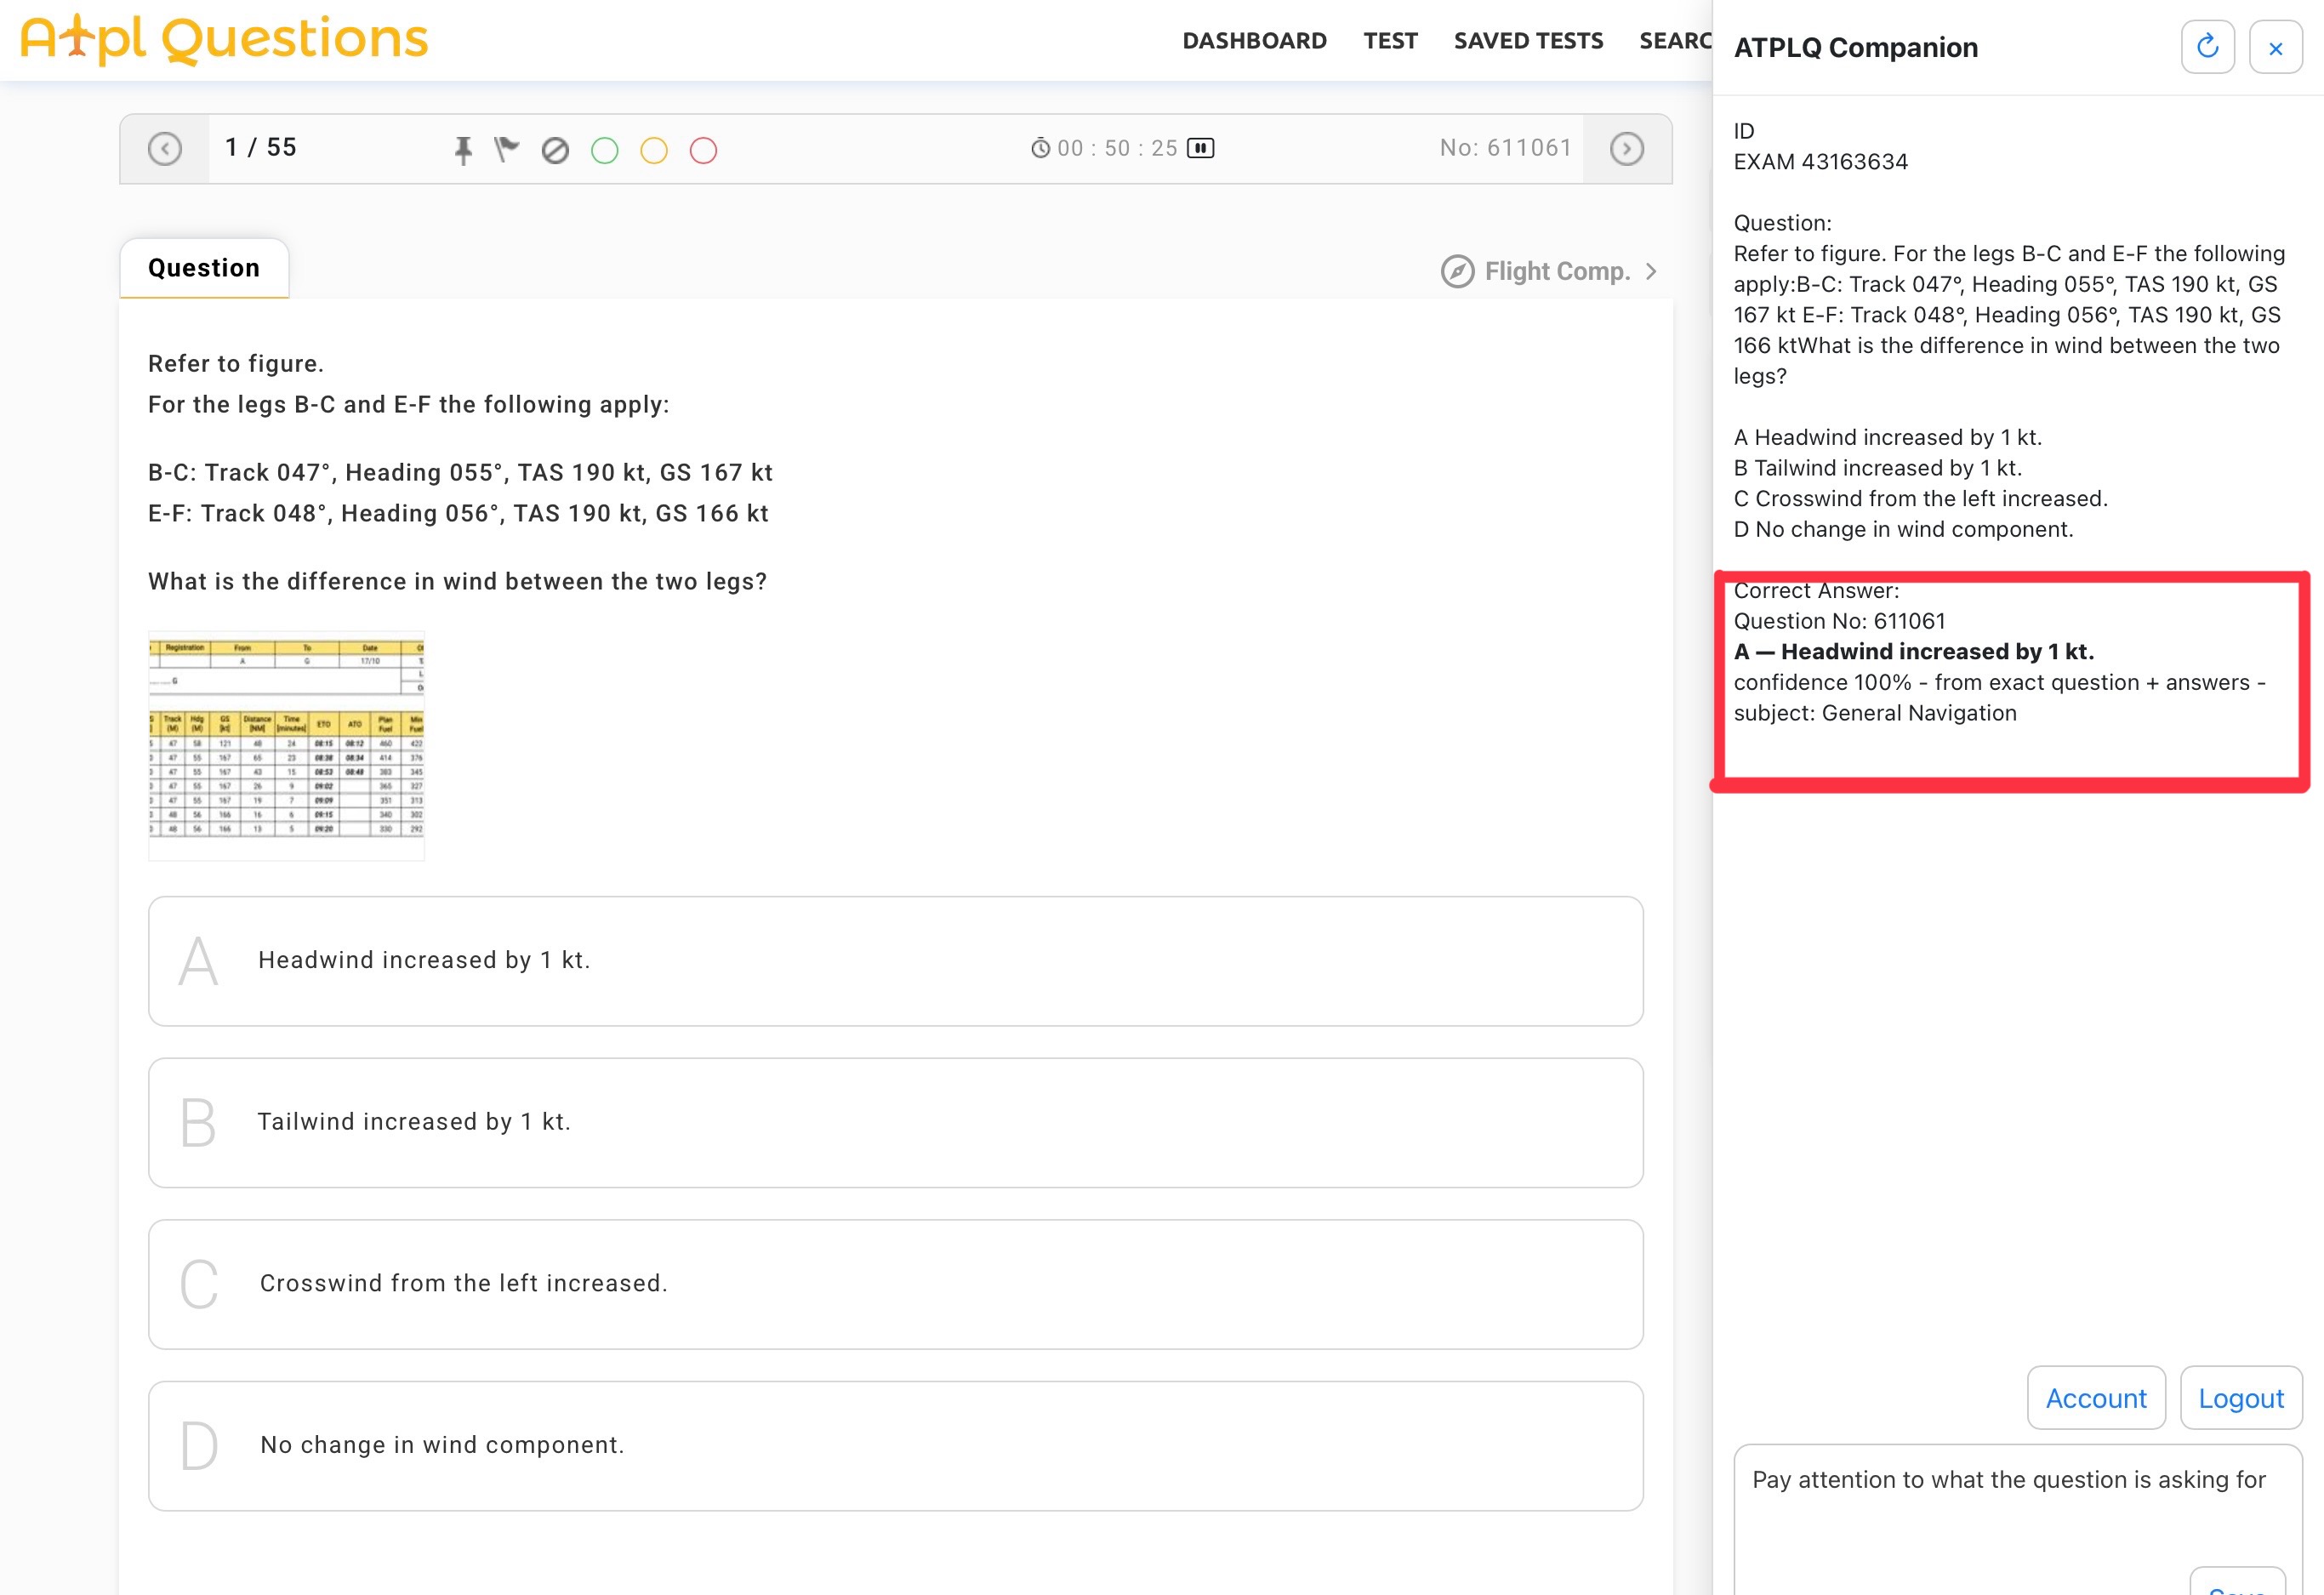The image size is (2324, 1595).
Task: Flag the question for review
Action: (x=508, y=148)
